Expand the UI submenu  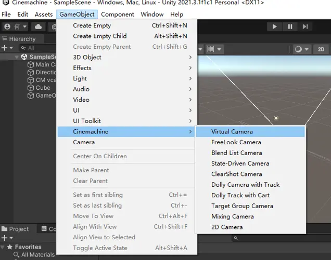(128, 111)
